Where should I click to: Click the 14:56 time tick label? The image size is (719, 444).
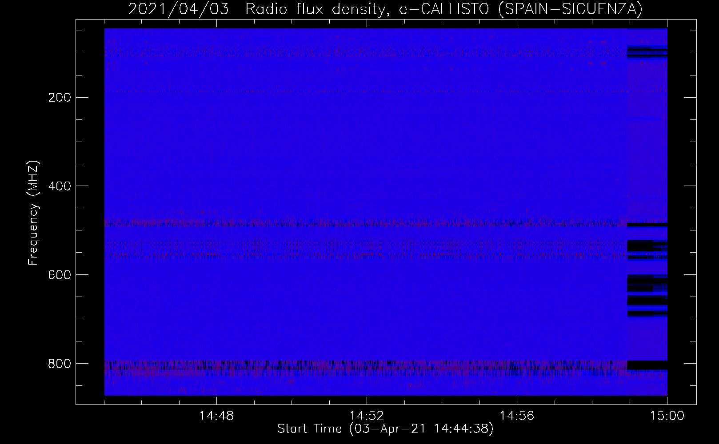517,416
